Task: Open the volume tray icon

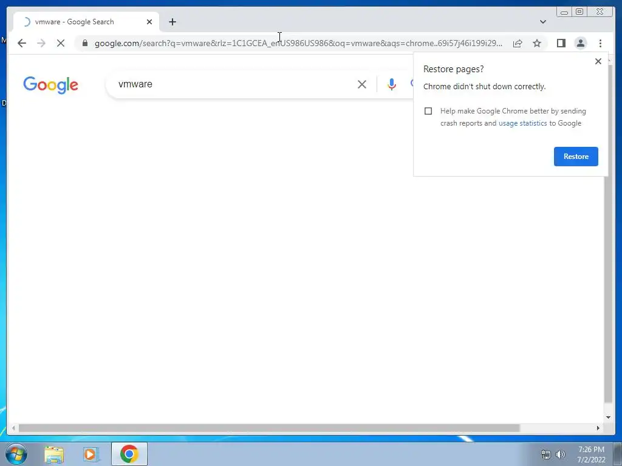Action: pyautogui.click(x=561, y=454)
